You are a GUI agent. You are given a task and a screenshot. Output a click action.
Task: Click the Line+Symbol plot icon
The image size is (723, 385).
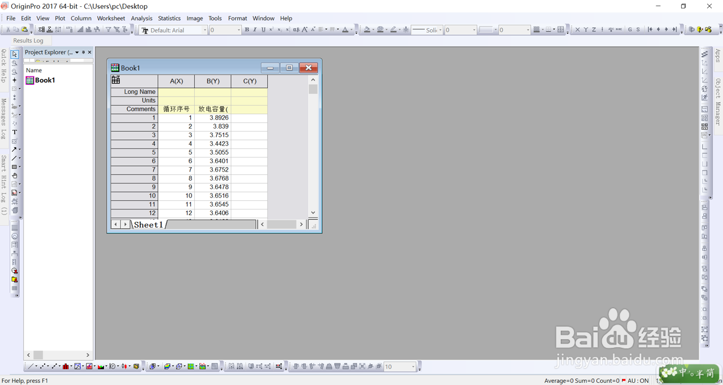[54, 366]
